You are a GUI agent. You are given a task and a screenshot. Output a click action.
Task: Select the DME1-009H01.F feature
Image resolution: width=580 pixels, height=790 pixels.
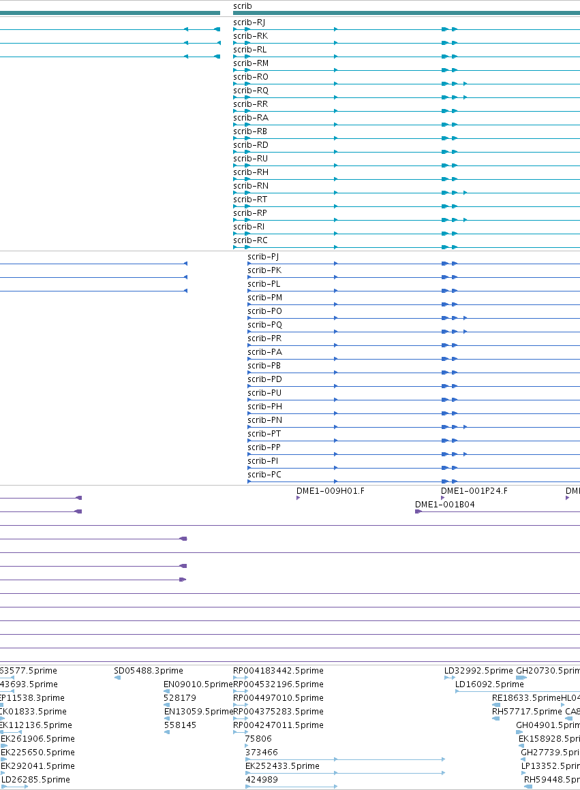[x=331, y=491]
